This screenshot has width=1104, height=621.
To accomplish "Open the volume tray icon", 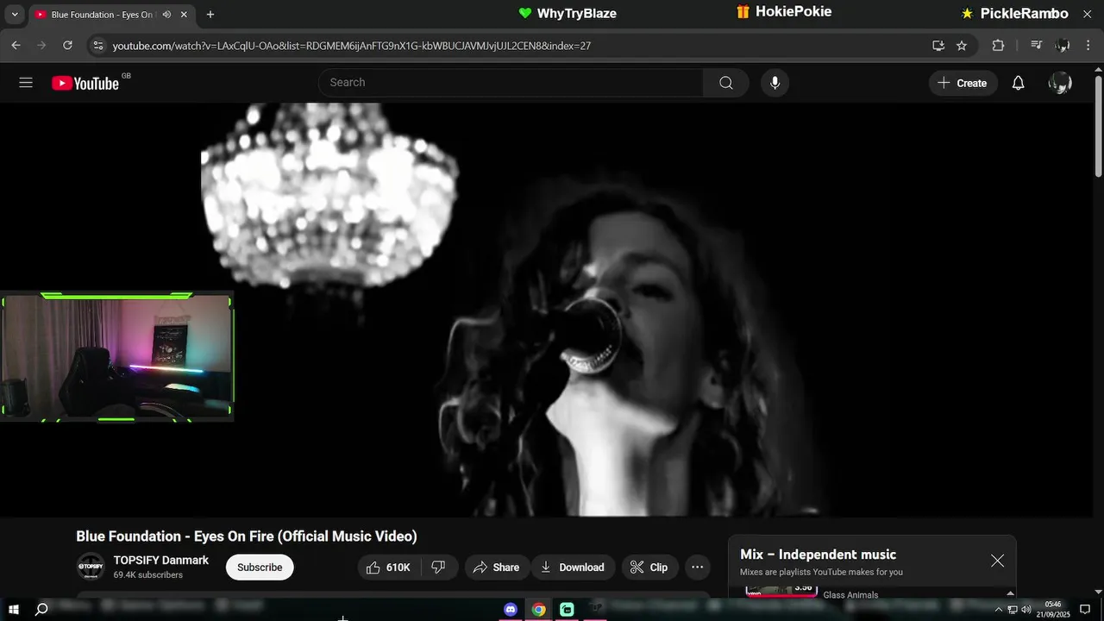I will click(x=1026, y=610).
